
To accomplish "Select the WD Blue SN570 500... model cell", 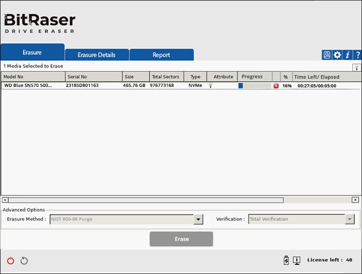I will click(x=28, y=85).
